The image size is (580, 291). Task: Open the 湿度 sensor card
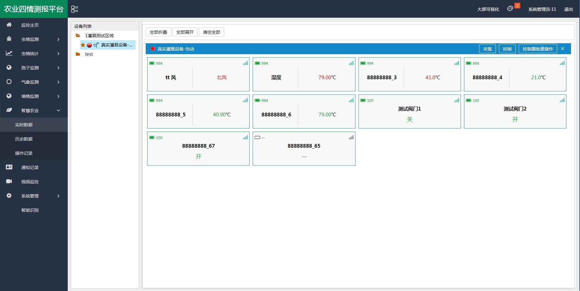coord(304,74)
